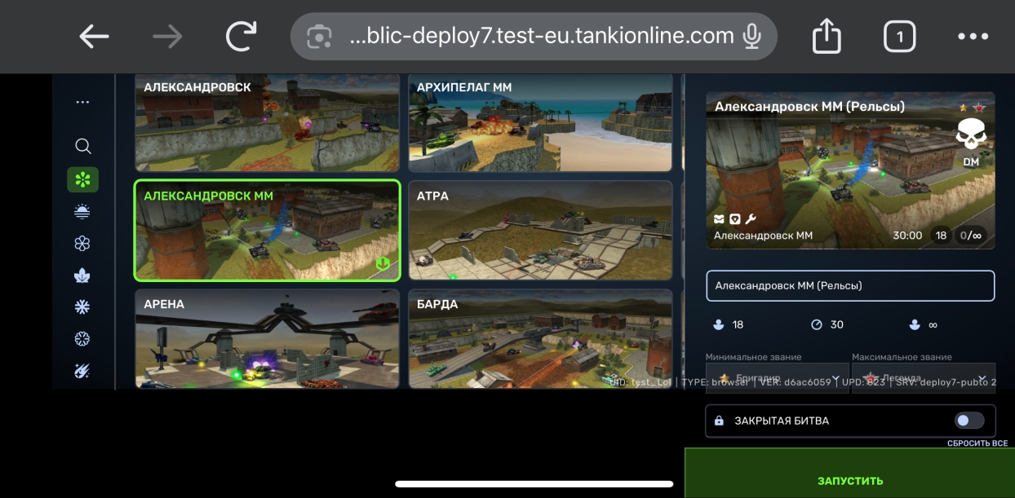Click the browser forward arrow
The image size is (1015, 498).
[168, 37]
